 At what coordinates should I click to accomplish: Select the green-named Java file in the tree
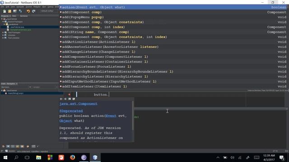(20, 30)
